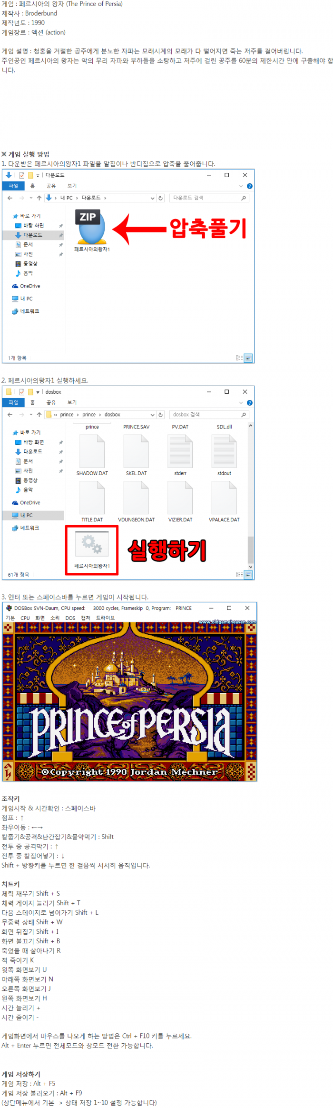Select the SKEL.DAT file icon
333x1108 pixels.
click(x=136, y=451)
